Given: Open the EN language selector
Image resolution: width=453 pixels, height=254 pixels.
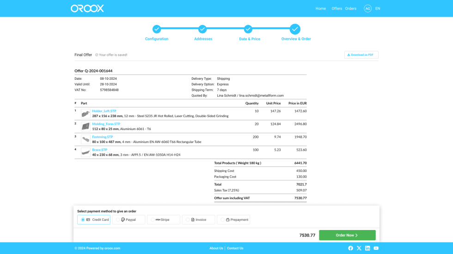Looking at the screenshot, I should (378, 8).
